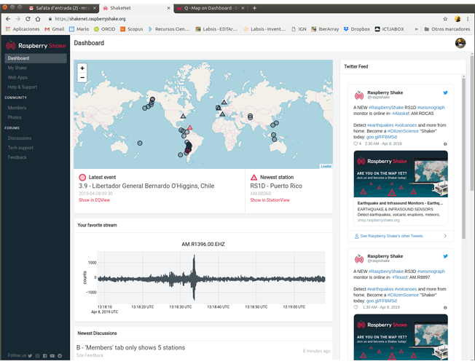
Task: Close the ShakeNet browser tab
Action: [x=169, y=8]
